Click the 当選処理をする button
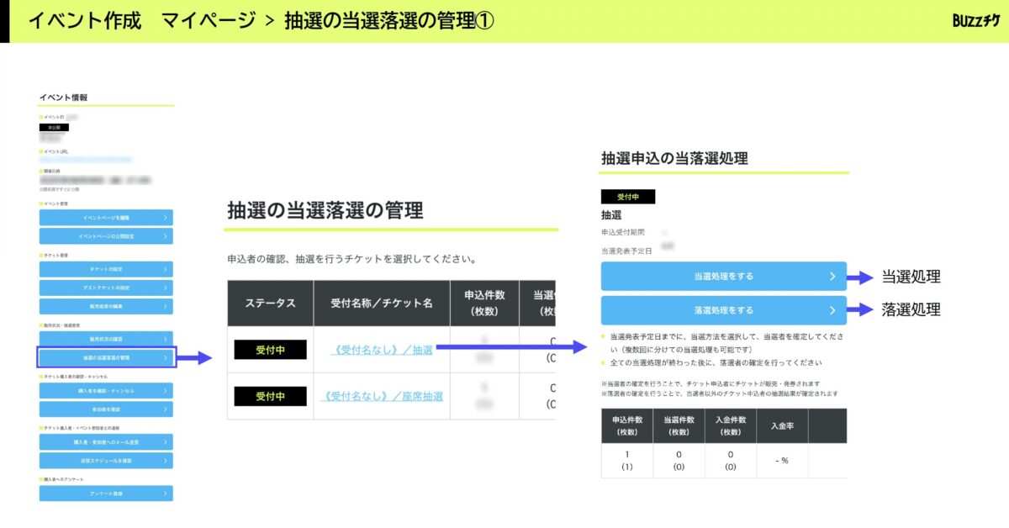 click(723, 276)
